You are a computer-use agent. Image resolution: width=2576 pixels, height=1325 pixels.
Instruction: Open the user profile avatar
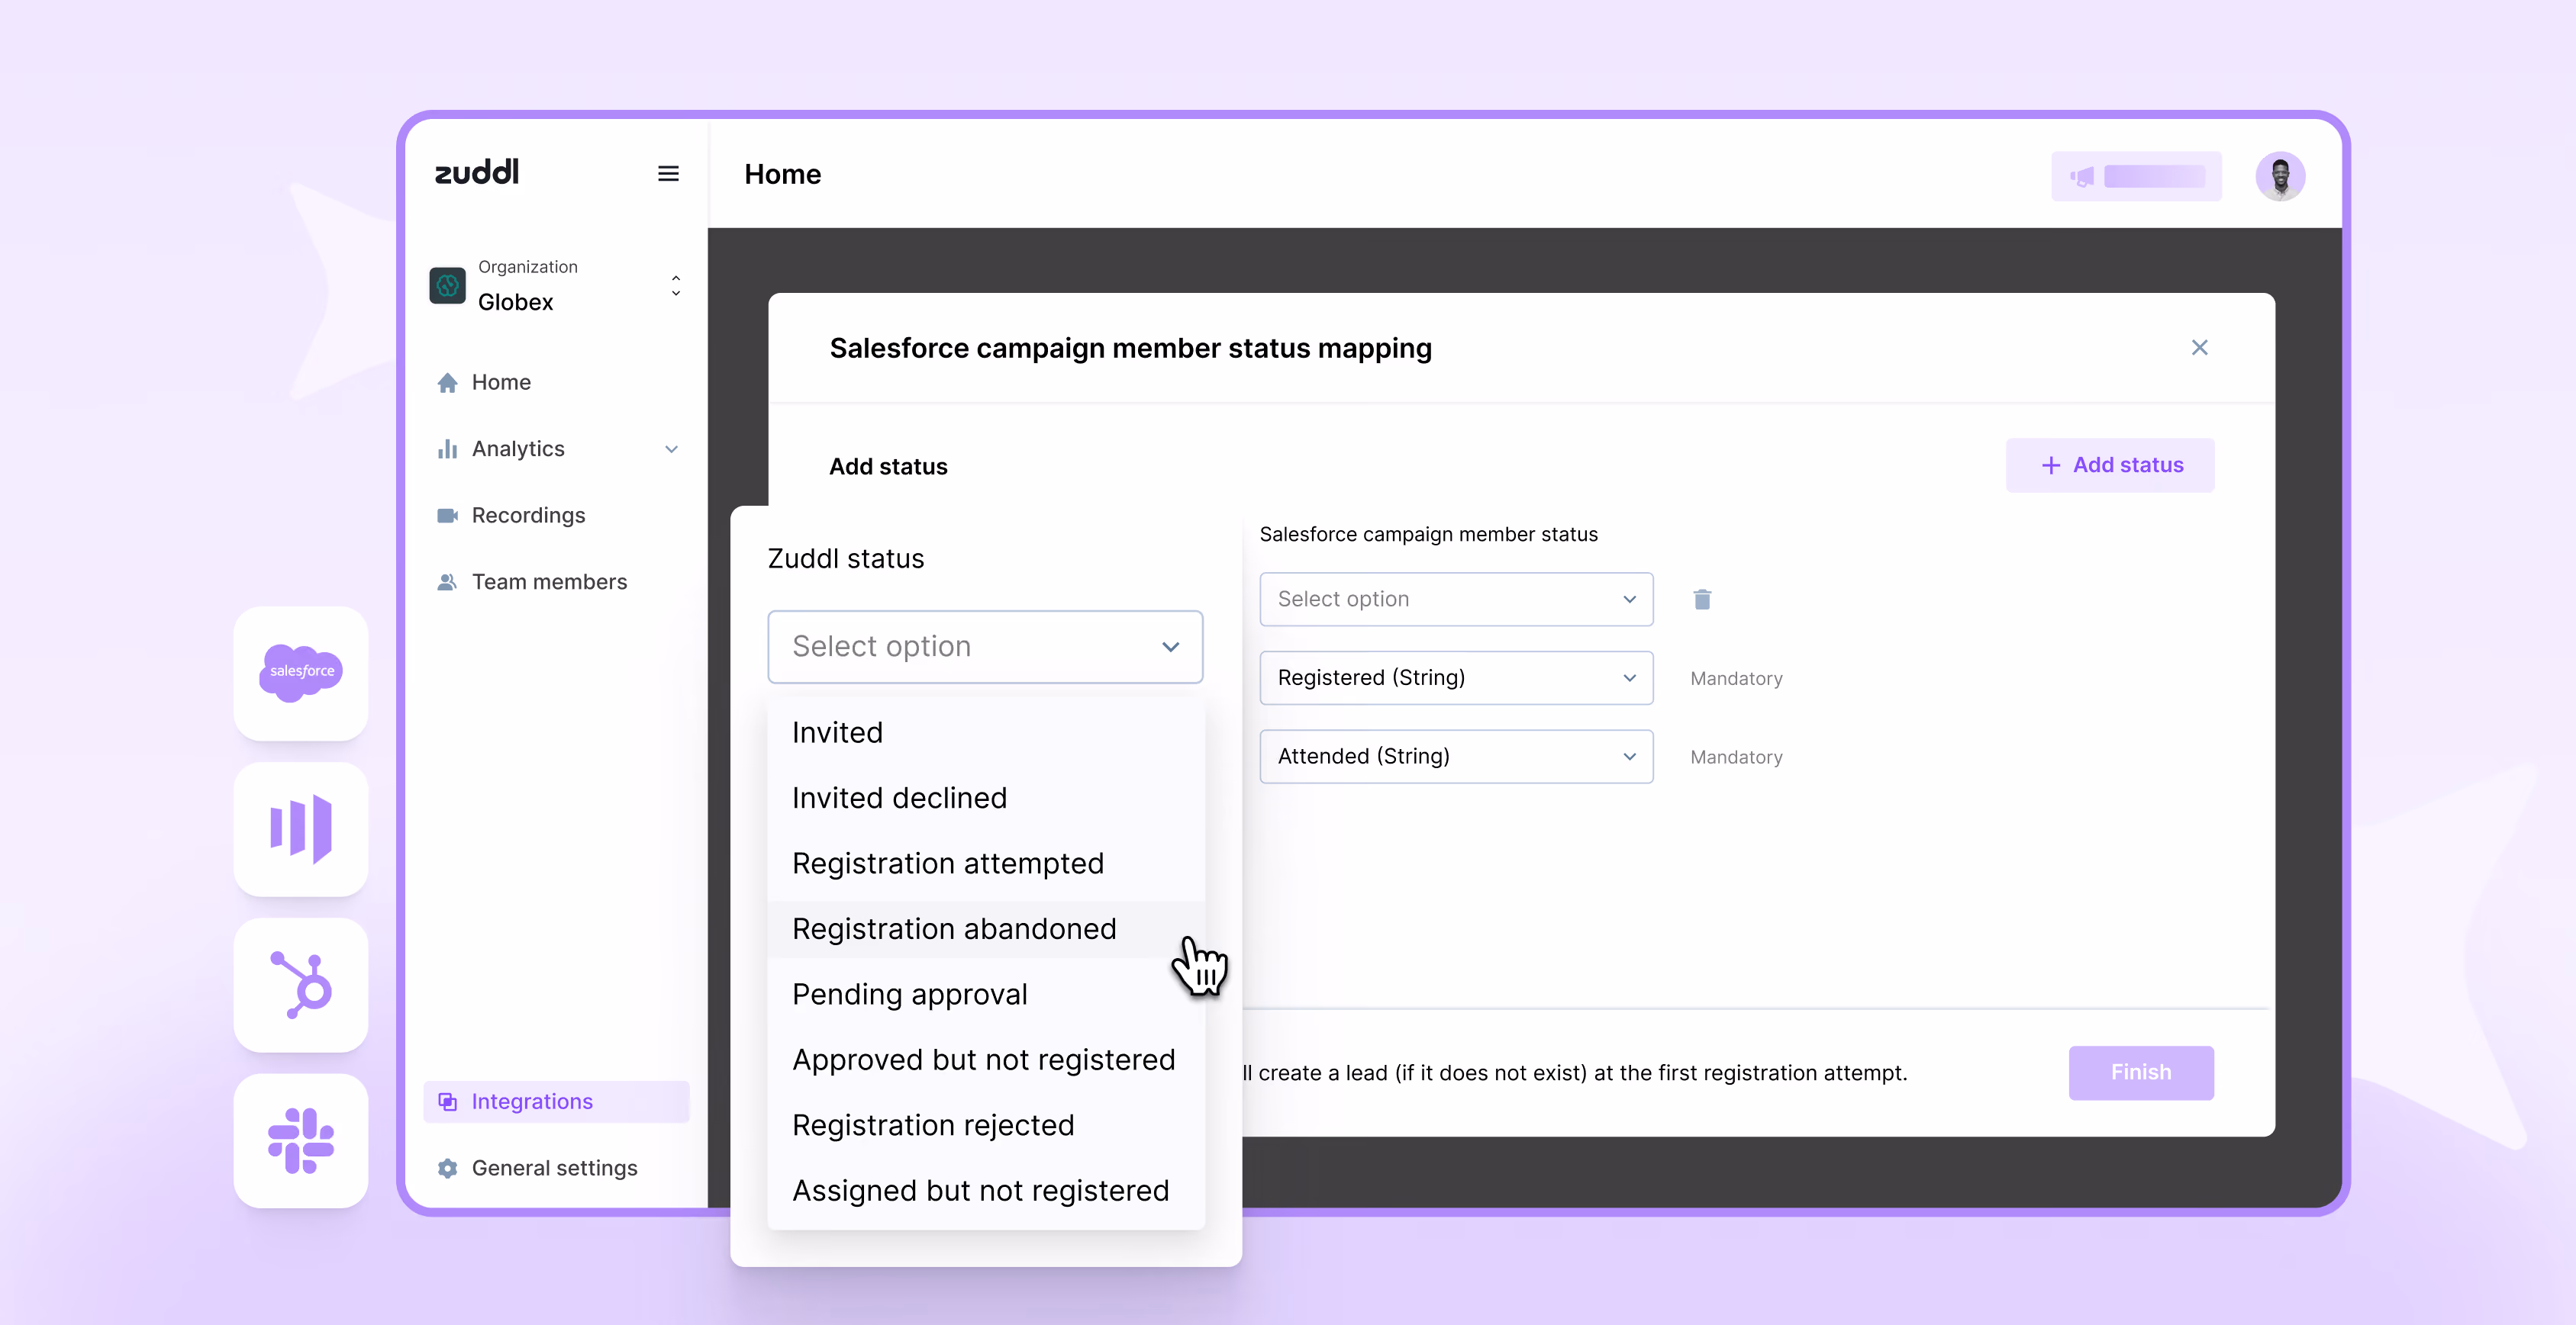point(2280,177)
